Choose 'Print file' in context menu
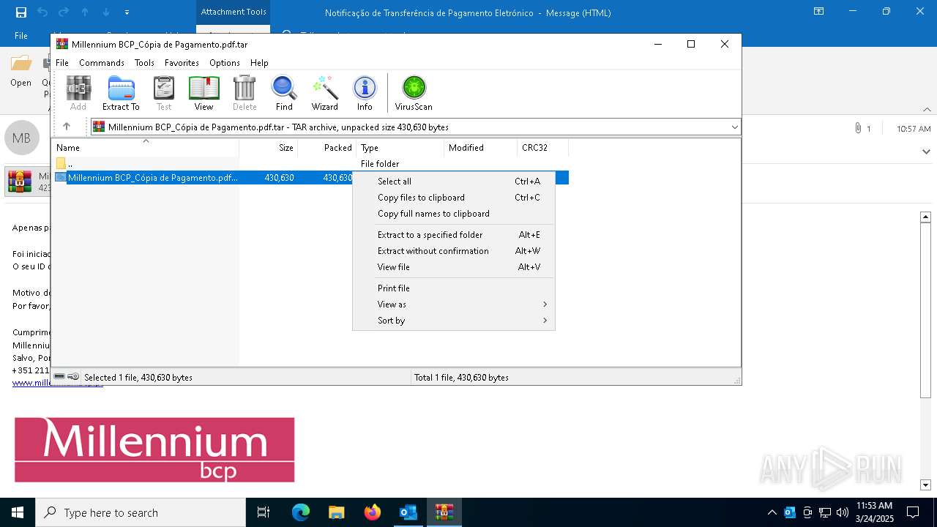The width and height of the screenshot is (937, 527). (454, 288)
